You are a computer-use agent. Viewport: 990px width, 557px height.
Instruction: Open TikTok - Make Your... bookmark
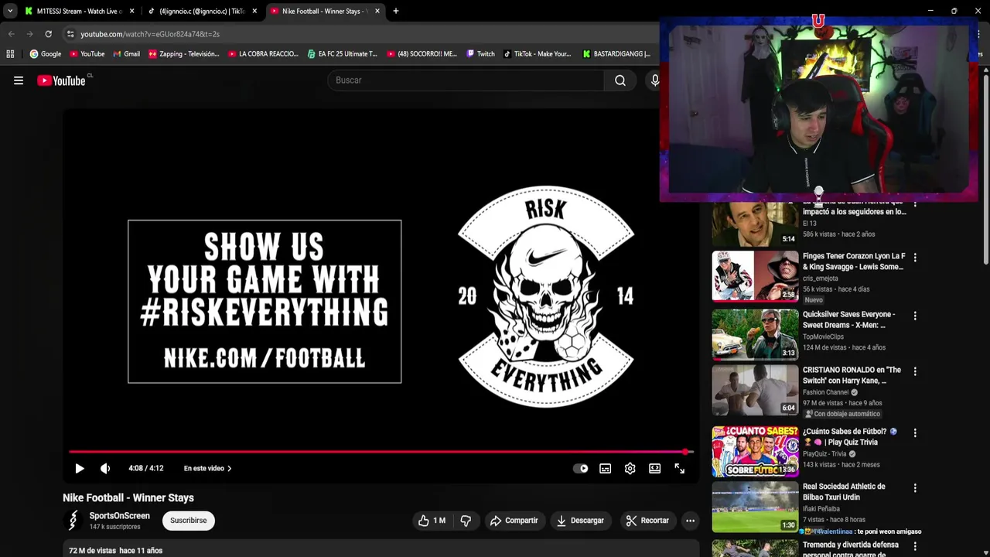(x=537, y=54)
